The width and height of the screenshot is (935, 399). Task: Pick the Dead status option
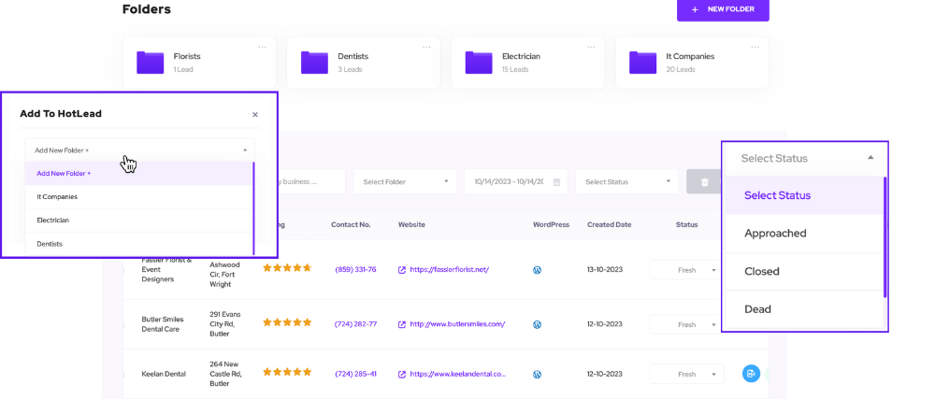click(x=758, y=309)
